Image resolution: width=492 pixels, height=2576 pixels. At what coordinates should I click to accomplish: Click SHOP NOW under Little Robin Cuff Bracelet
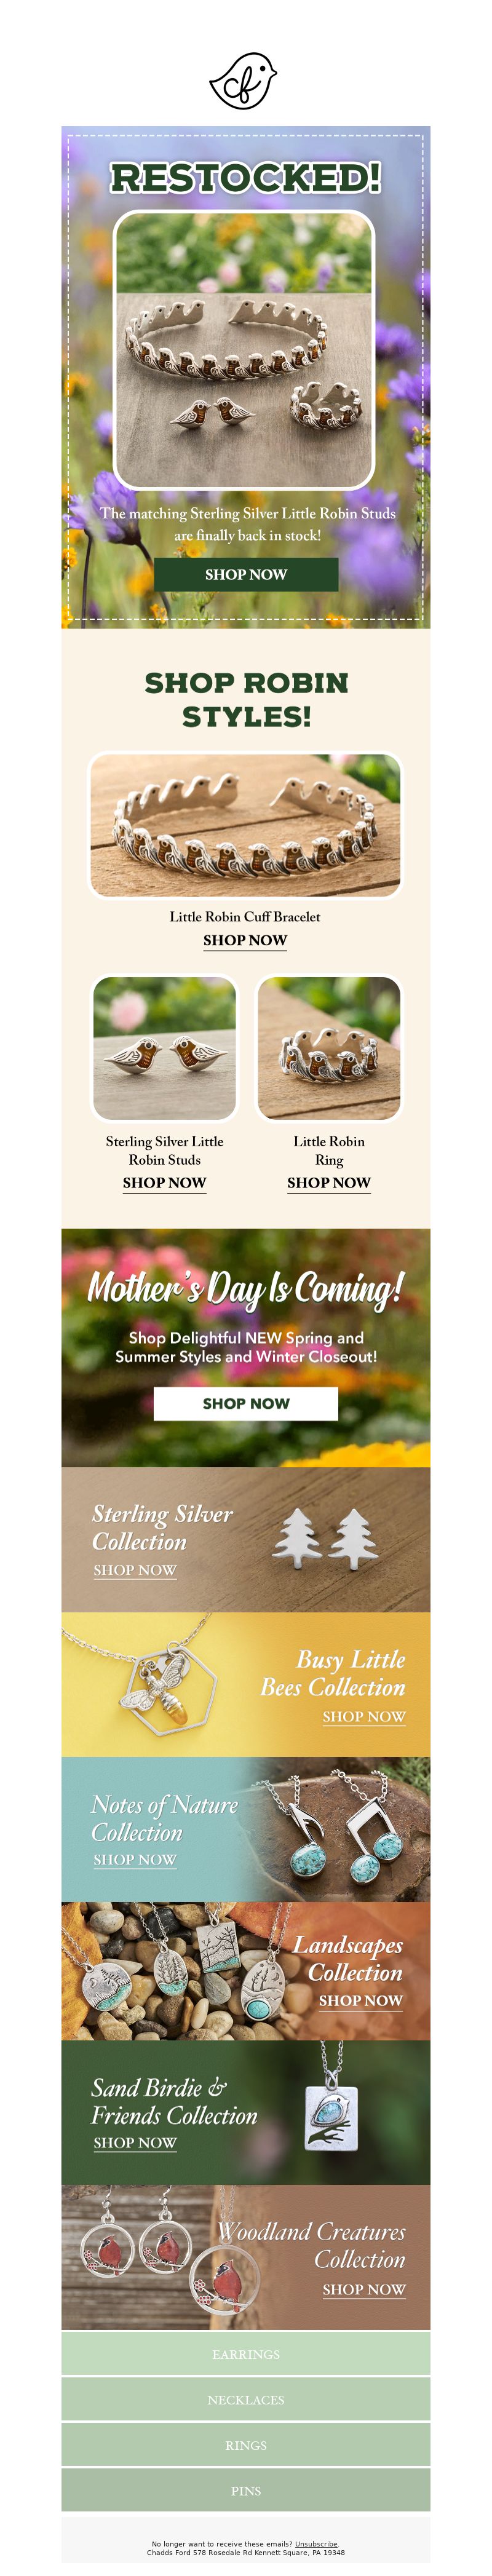pyautogui.click(x=245, y=940)
